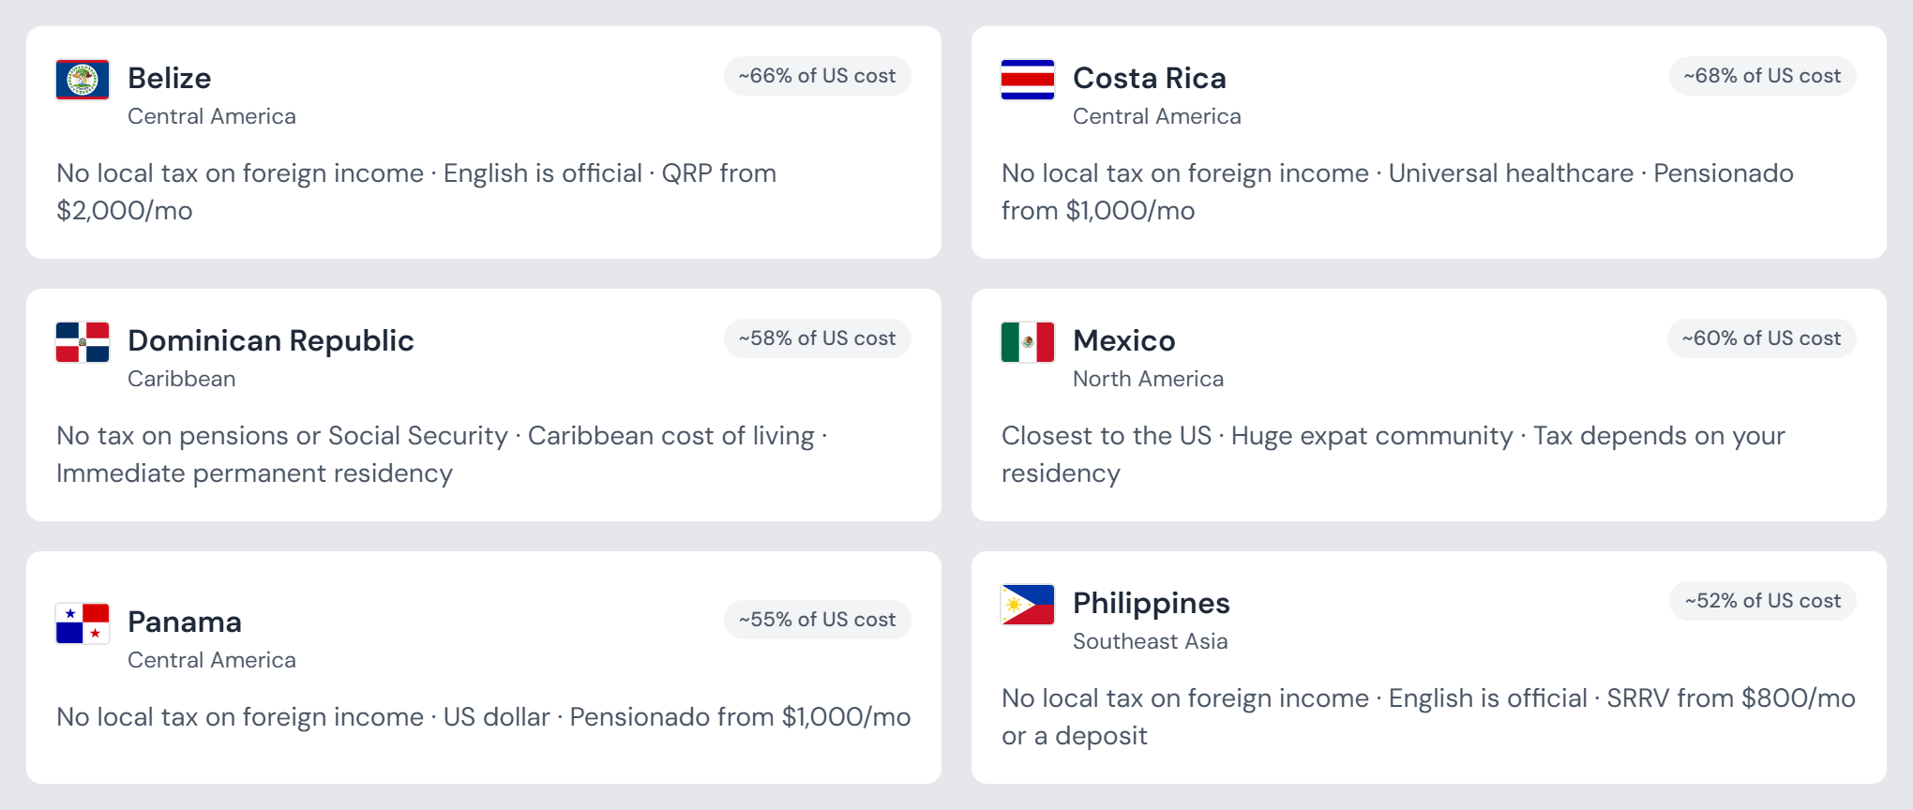
Task: Click the Philippines flag icon
Action: click(x=1028, y=605)
